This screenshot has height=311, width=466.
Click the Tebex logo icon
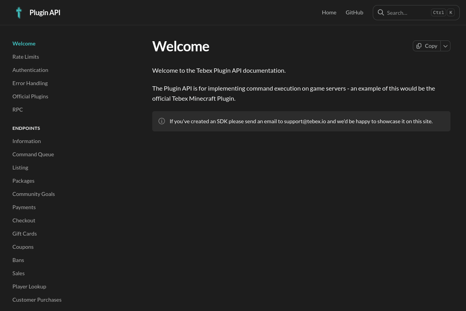coord(19,12)
